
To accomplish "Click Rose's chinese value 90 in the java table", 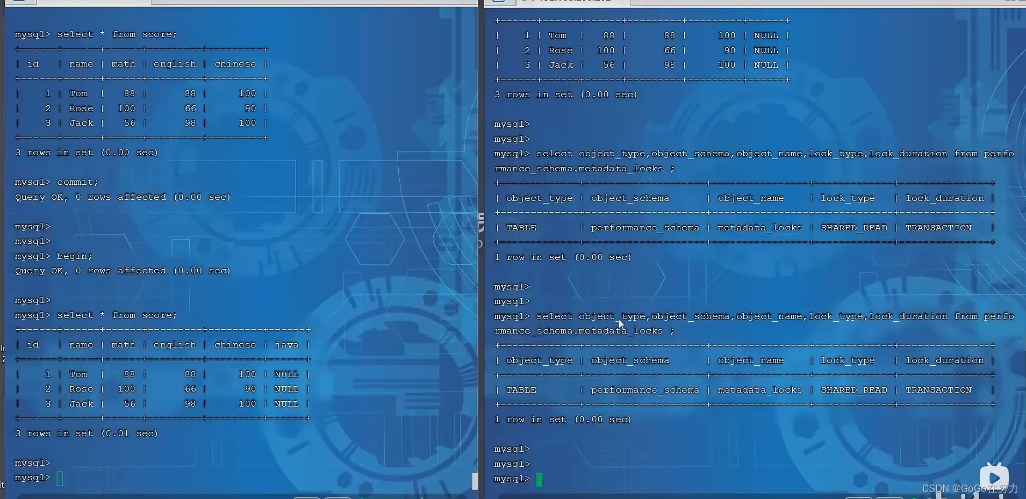I will [x=250, y=389].
